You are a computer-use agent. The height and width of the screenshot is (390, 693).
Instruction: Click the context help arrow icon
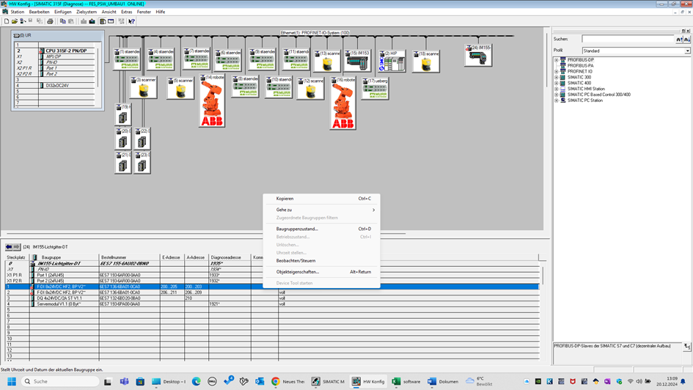tap(131, 21)
